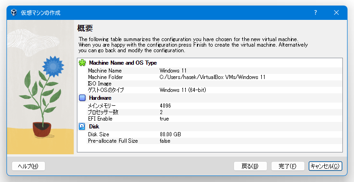354x182 pixels.
Task: Click the Disk section drive icon
Action: coord(82,127)
